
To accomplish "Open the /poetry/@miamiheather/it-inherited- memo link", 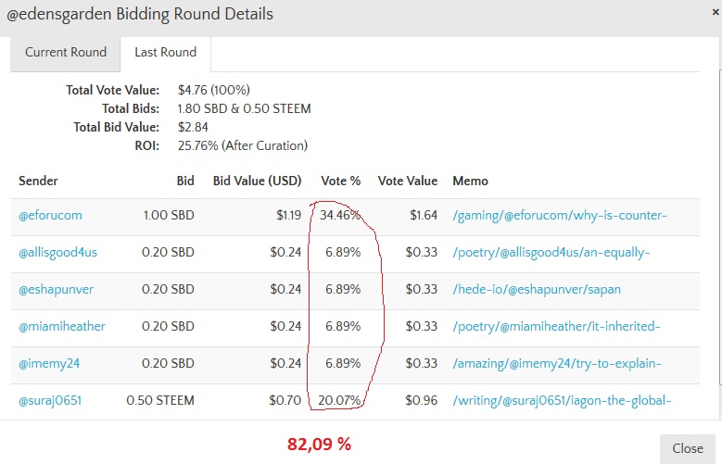I will pyautogui.click(x=556, y=326).
